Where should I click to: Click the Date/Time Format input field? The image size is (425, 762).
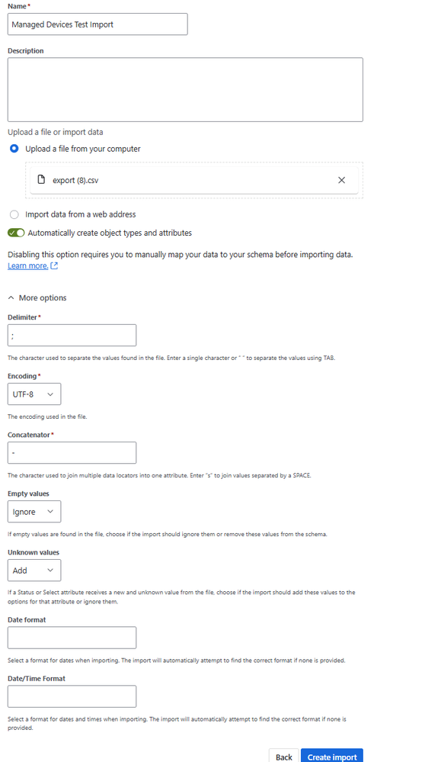[x=72, y=696]
